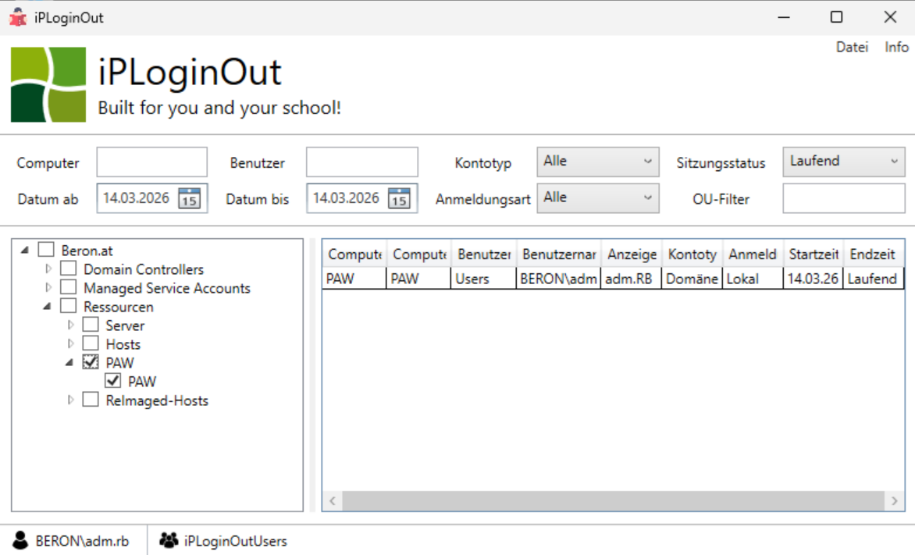Uncheck the nested PAW child checkbox
The height and width of the screenshot is (555, 915).
point(113,381)
